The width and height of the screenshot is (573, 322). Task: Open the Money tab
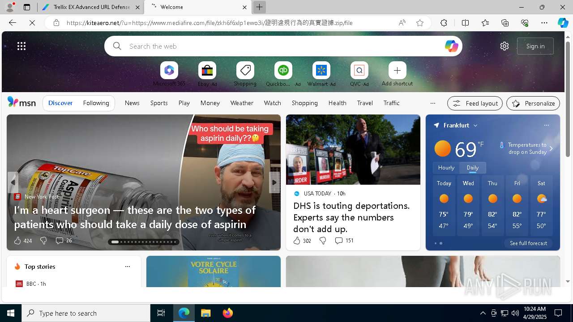click(210, 103)
